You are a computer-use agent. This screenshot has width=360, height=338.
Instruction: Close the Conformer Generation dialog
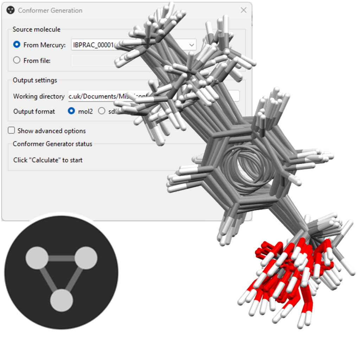point(244,10)
